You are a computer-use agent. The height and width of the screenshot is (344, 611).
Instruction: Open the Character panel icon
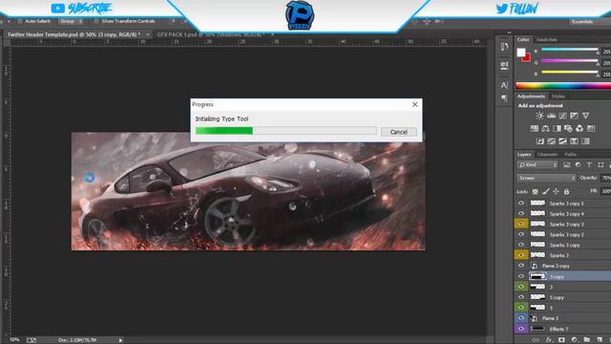[504, 85]
